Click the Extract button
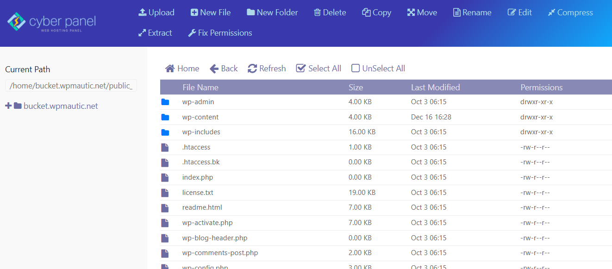 [x=155, y=33]
